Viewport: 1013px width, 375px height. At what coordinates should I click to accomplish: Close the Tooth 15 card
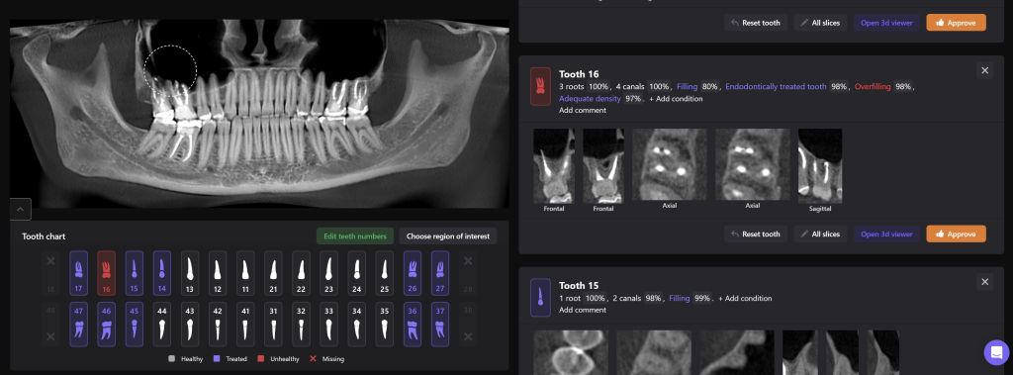pos(984,282)
